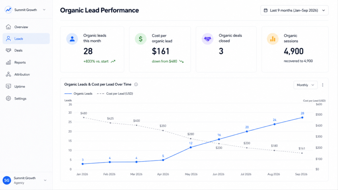This screenshot has height=190, width=338.
Task: Click the Jan 2026 leads data point 3
Action: 83,164
